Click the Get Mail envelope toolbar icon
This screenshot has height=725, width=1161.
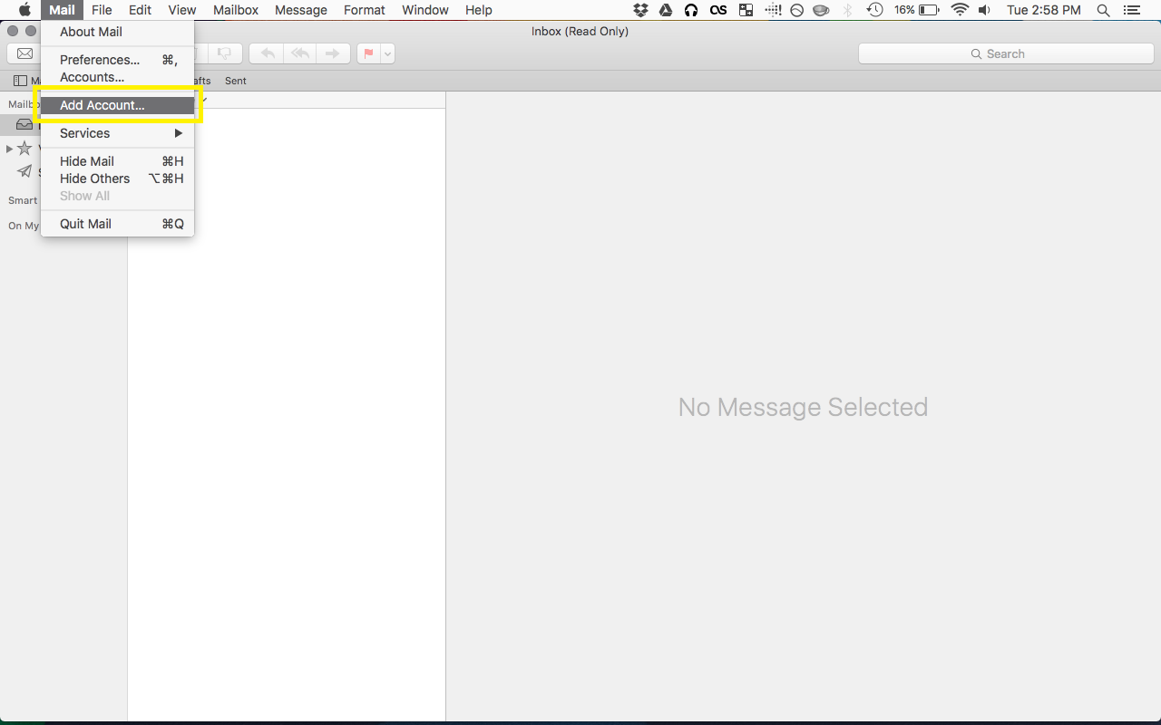25,53
